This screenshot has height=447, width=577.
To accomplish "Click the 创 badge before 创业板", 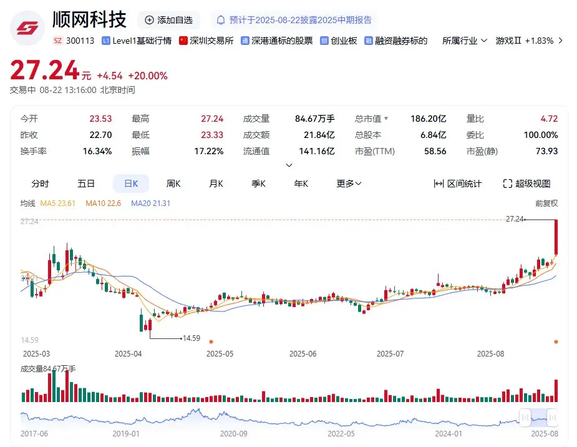I will (x=324, y=41).
